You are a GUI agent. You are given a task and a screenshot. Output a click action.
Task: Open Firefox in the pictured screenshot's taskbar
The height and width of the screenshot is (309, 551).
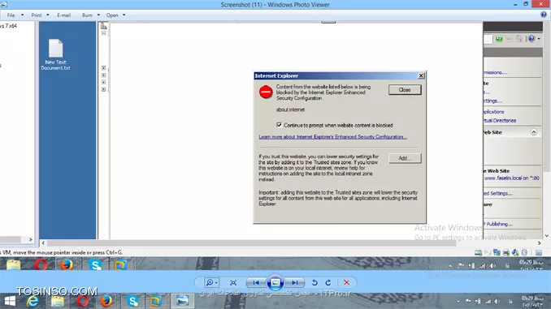[x=66, y=264]
